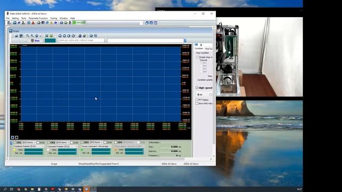Screen dimensions: 342x192
Task: Click the small icon beside the monitor above the tabs
Action: (x=201, y=45)
